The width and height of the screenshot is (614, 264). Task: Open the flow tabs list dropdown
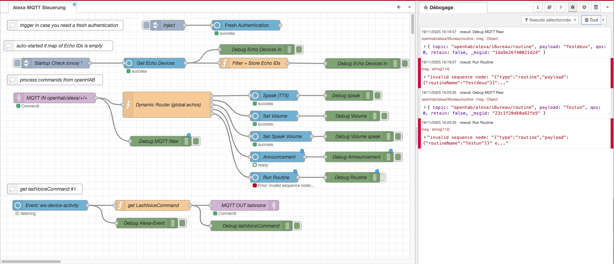(410, 7)
